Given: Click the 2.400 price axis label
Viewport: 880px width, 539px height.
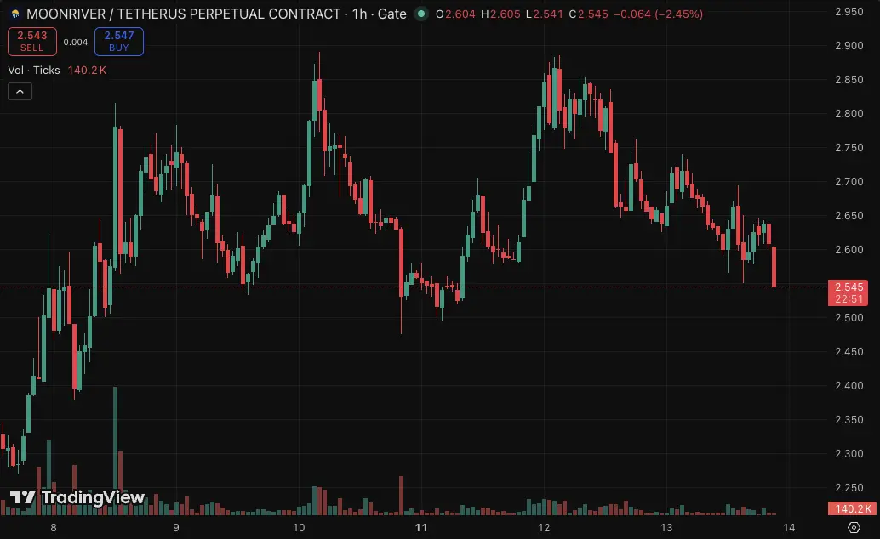Looking at the screenshot, I should 849,385.
